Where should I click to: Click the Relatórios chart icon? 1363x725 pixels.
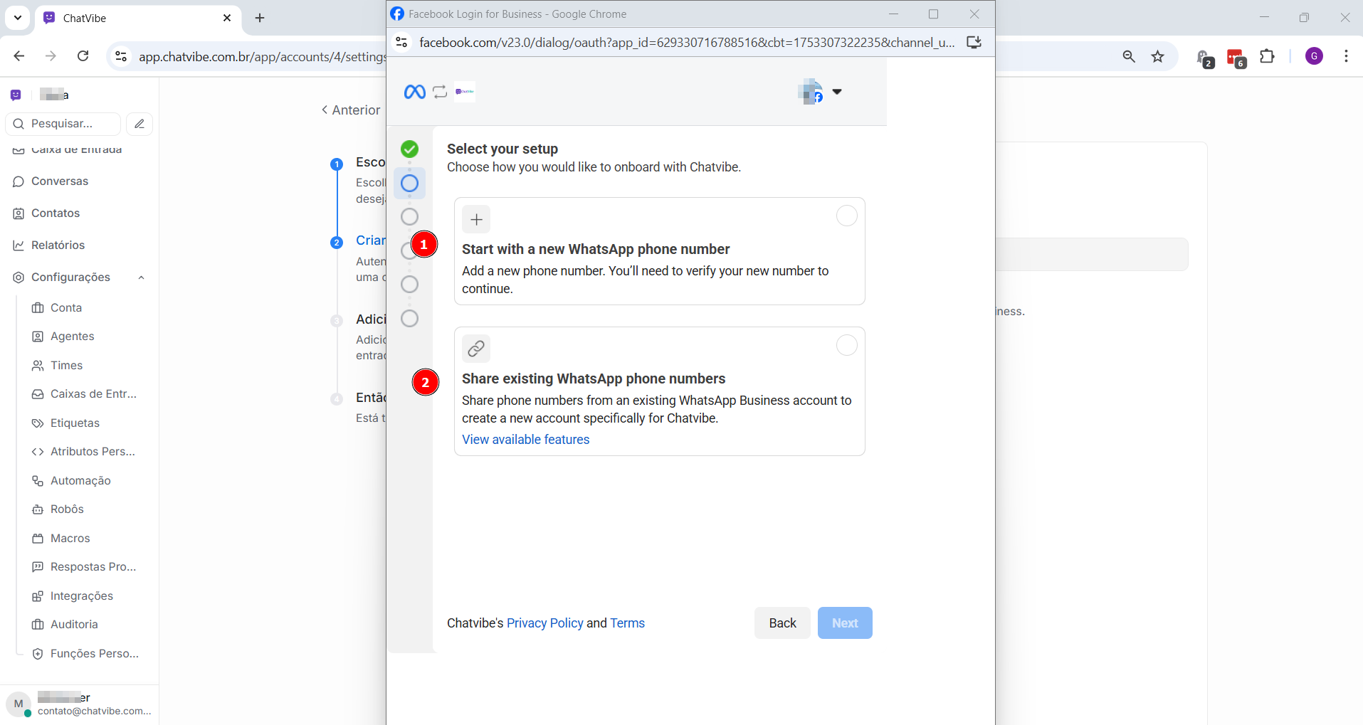click(x=19, y=245)
